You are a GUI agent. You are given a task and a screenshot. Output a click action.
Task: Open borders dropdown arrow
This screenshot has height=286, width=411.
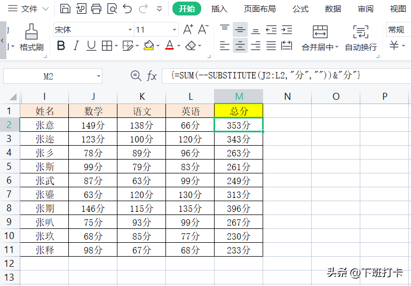116,46
